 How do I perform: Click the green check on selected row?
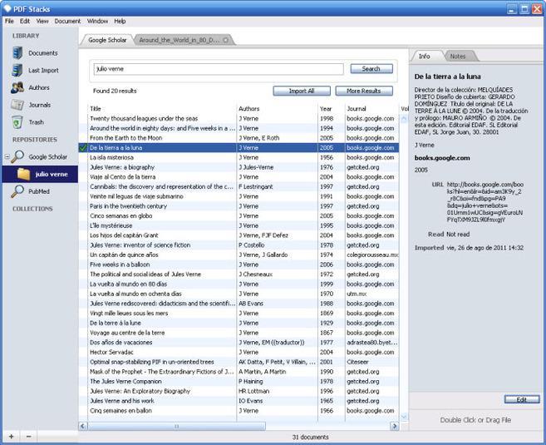pyautogui.click(x=83, y=148)
